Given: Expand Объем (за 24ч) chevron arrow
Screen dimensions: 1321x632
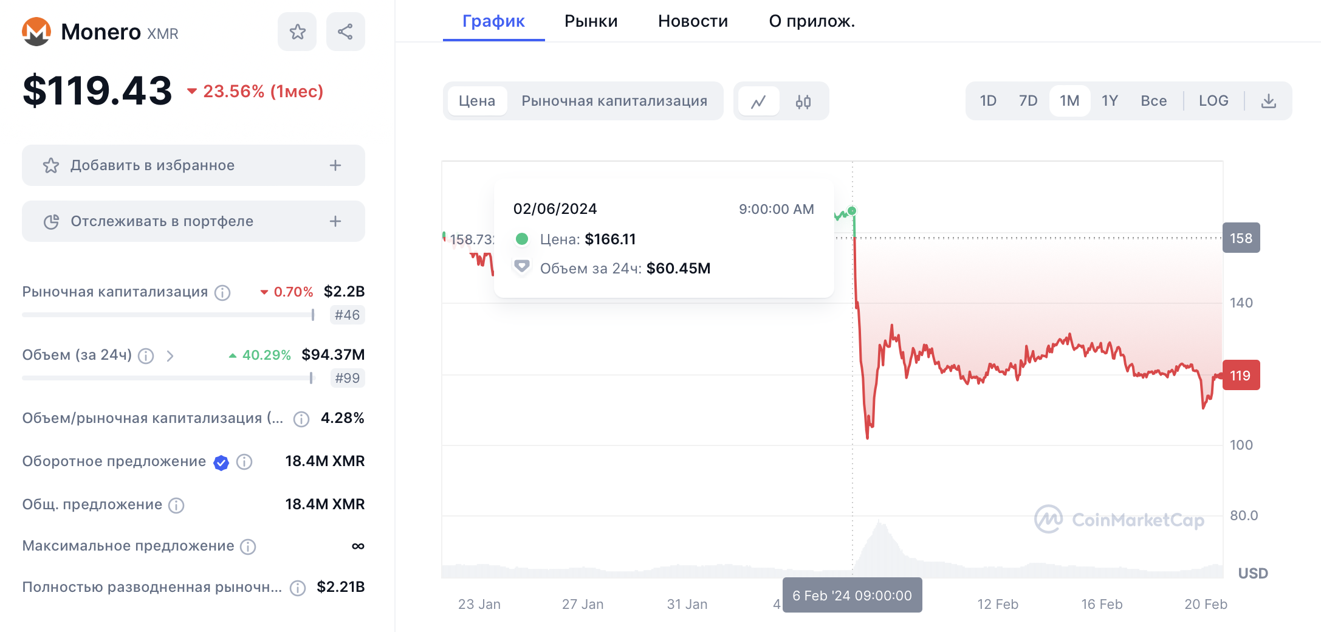Looking at the screenshot, I should coord(170,356).
